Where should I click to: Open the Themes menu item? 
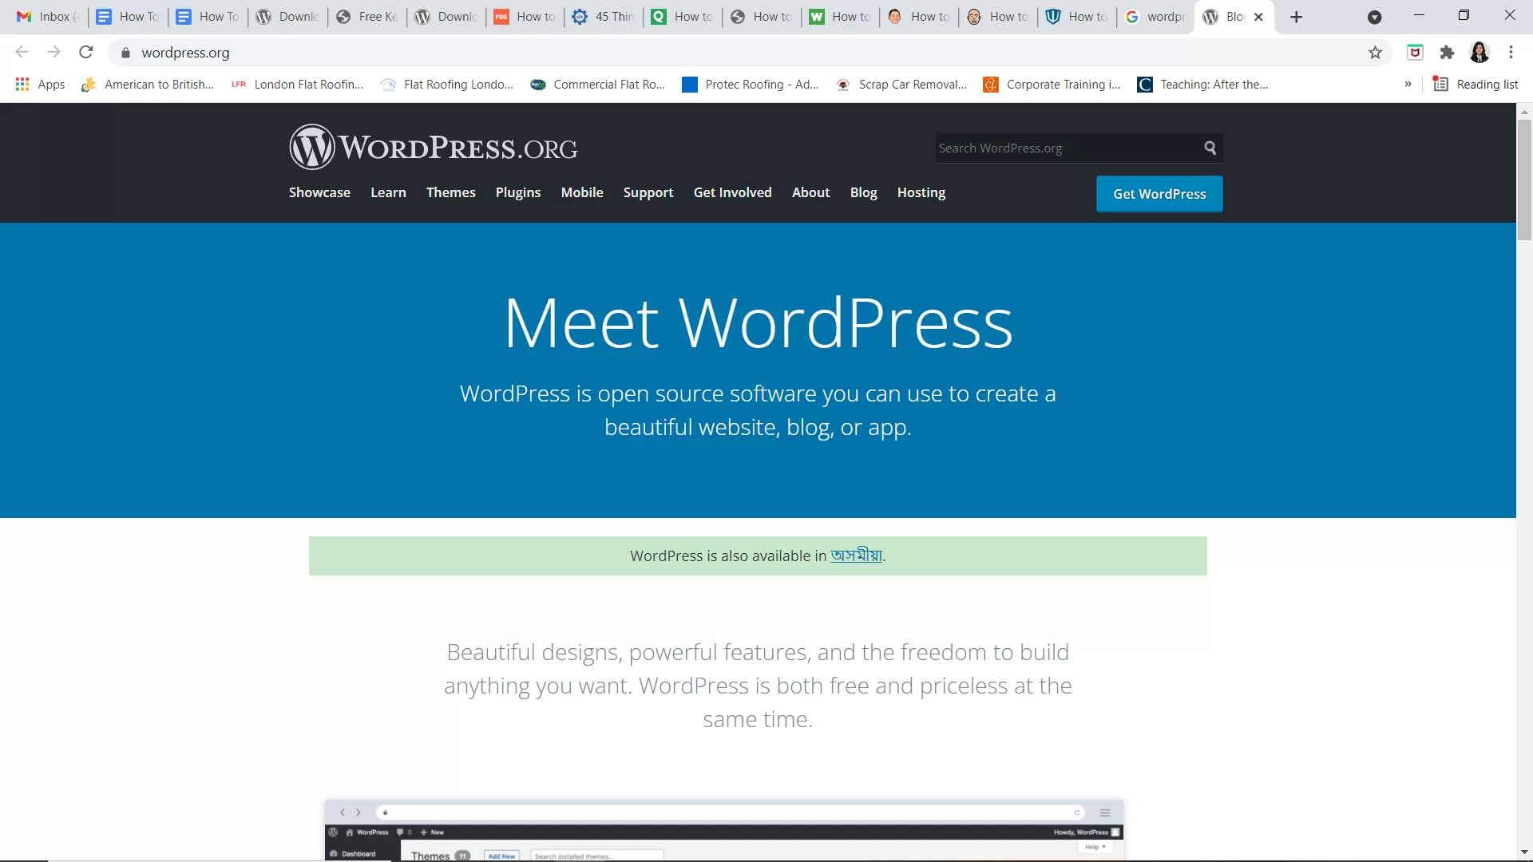click(x=450, y=192)
